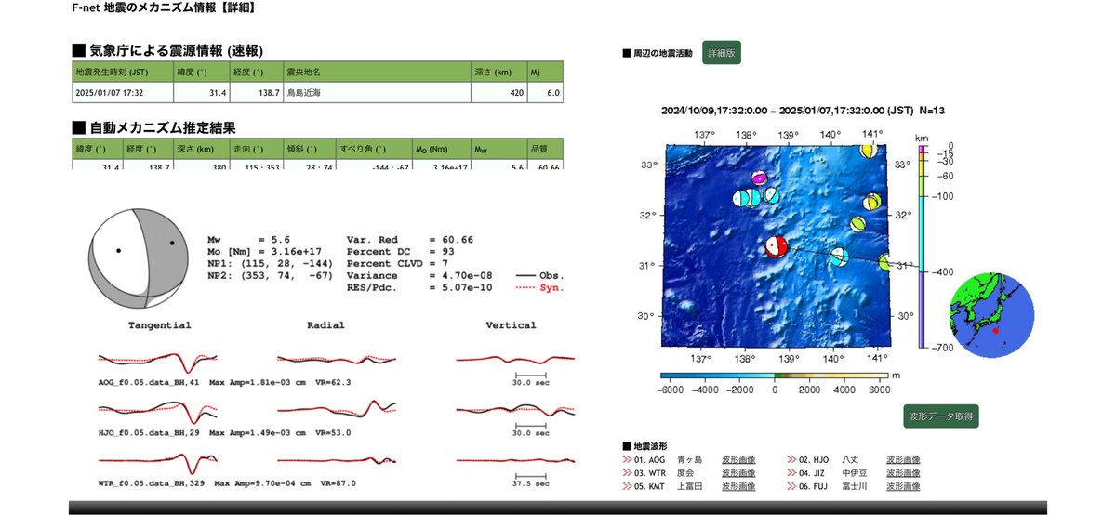The width and height of the screenshot is (1116, 515).
Task: Open the 波形画像 link for 02. HJO 八丈
Action: click(903, 459)
